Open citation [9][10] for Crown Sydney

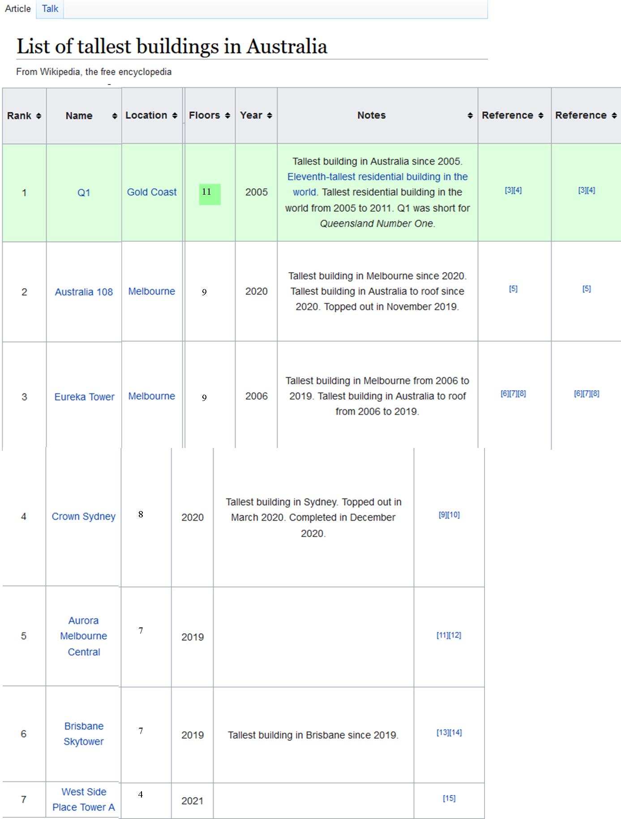449,515
